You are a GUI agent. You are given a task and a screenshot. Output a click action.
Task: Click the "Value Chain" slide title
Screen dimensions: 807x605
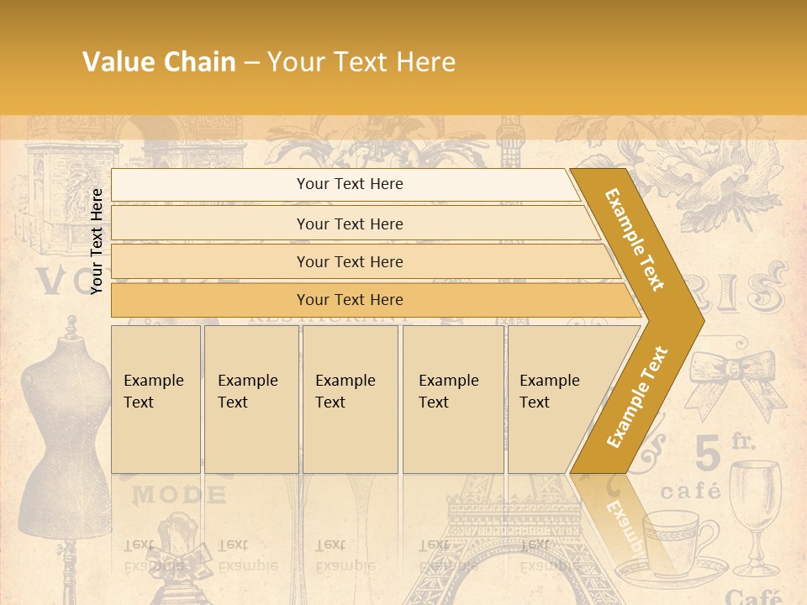click(269, 62)
